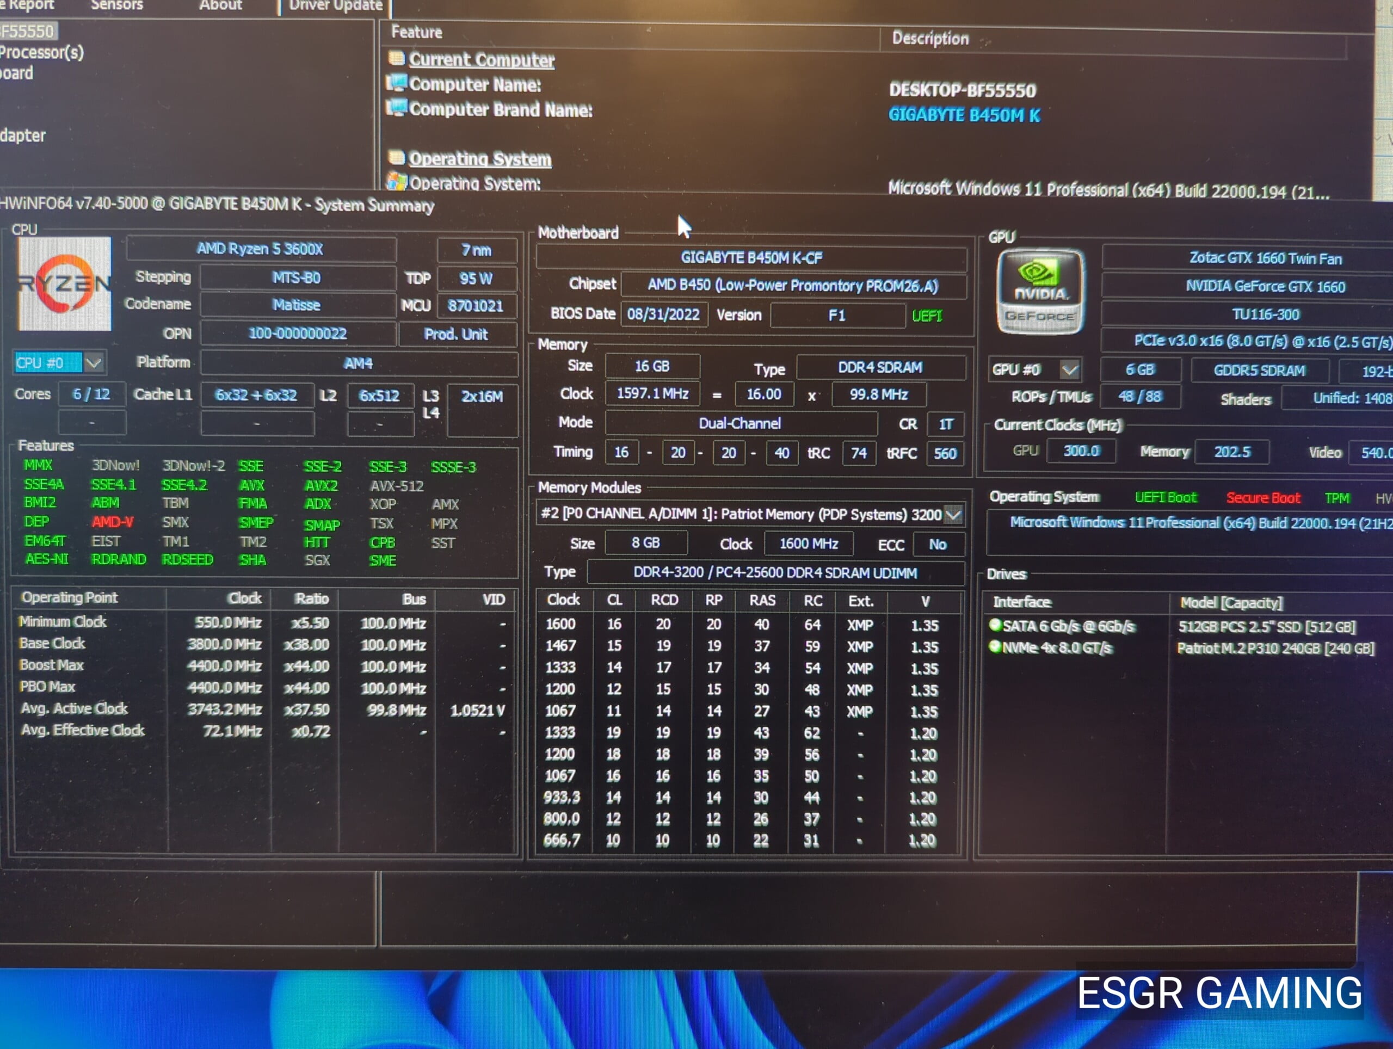The width and height of the screenshot is (1393, 1049).
Task: Click the GIGABYTE B450M K-CF motherboard field
Action: coord(751,258)
